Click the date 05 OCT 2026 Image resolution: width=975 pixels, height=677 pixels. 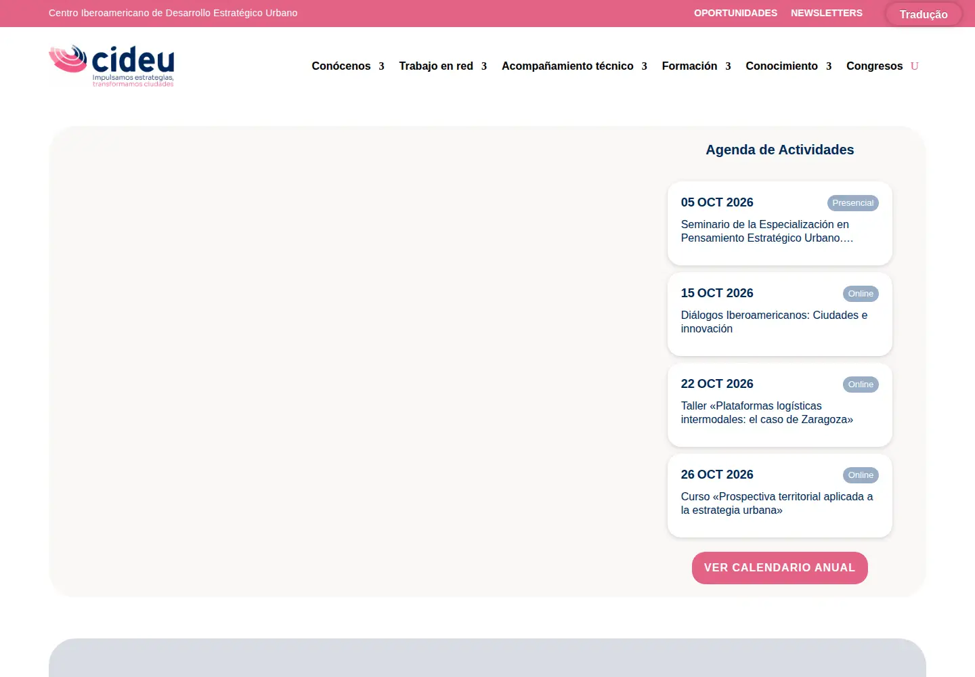tap(717, 202)
